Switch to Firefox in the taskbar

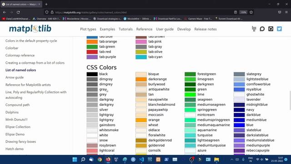click(x=108, y=159)
